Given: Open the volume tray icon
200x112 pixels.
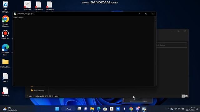Looking at the screenshot, I should (179, 109).
